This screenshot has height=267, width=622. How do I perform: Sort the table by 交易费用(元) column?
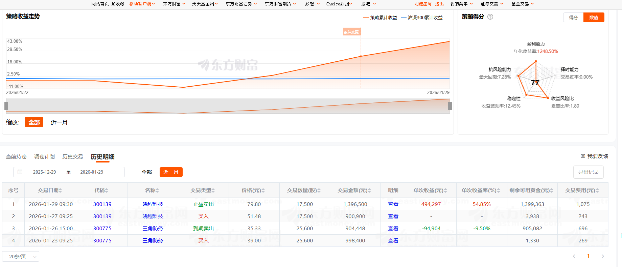point(597,190)
